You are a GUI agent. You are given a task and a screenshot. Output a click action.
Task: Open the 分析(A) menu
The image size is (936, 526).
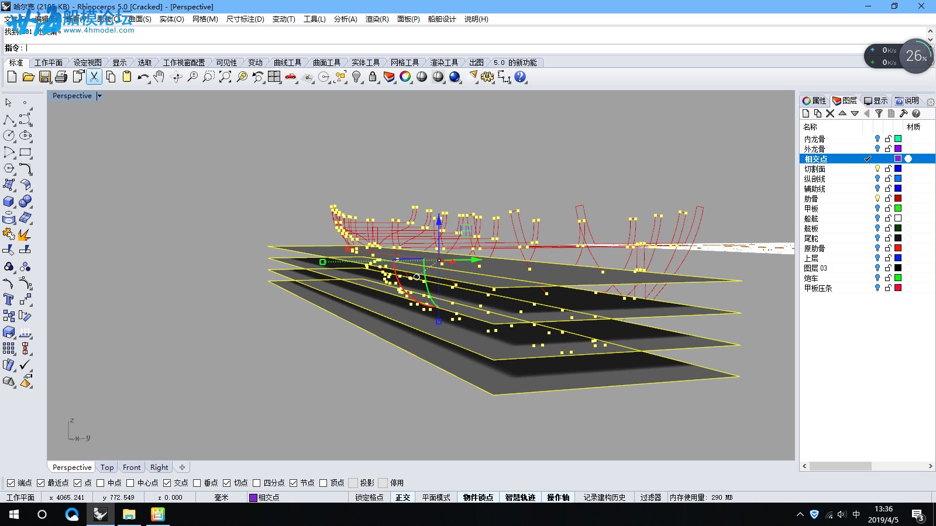tap(345, 19)
